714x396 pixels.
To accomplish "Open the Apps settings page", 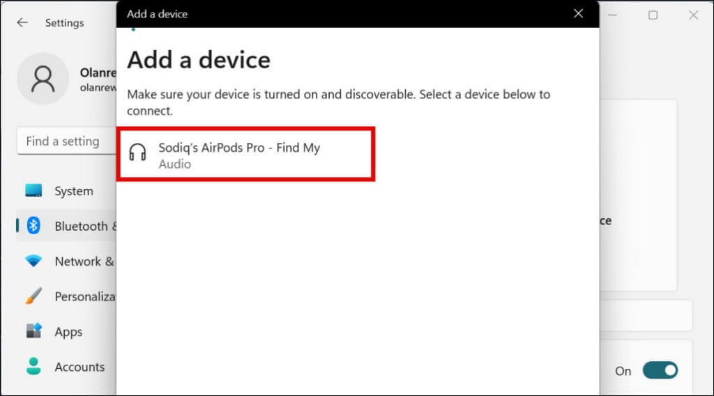I will [x=68, y=332].
